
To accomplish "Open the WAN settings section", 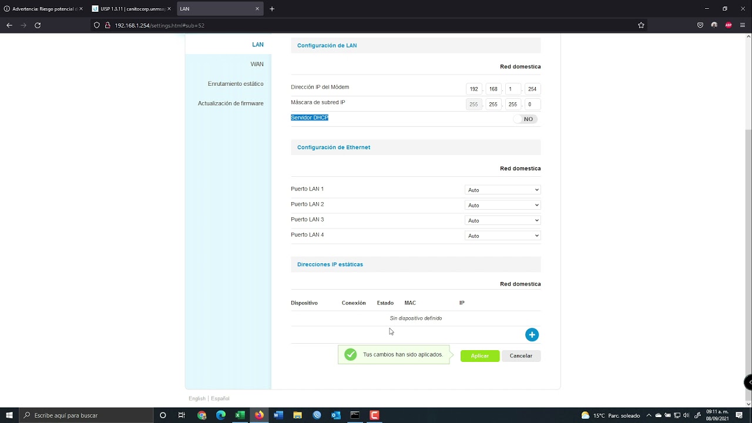I will pos(257,64).
